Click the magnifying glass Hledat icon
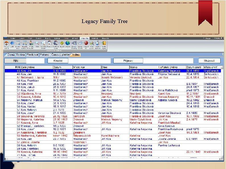 point(37,43)
